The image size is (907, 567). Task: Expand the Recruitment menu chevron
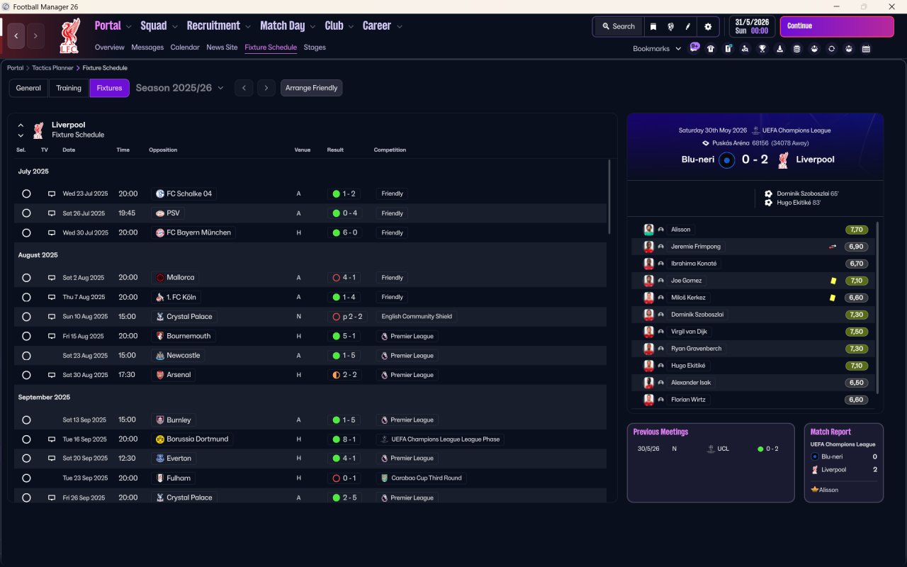[247, 27]
